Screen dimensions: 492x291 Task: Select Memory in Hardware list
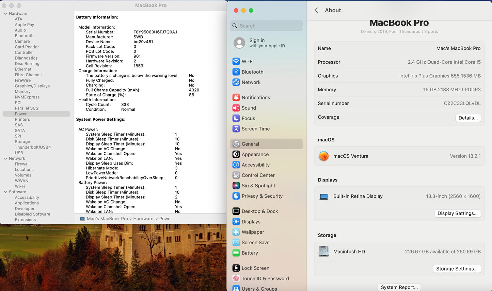[22, 91]
